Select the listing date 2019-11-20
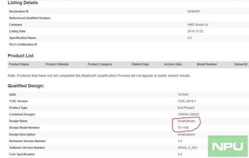Screen dimensions: 249x158 195,31
